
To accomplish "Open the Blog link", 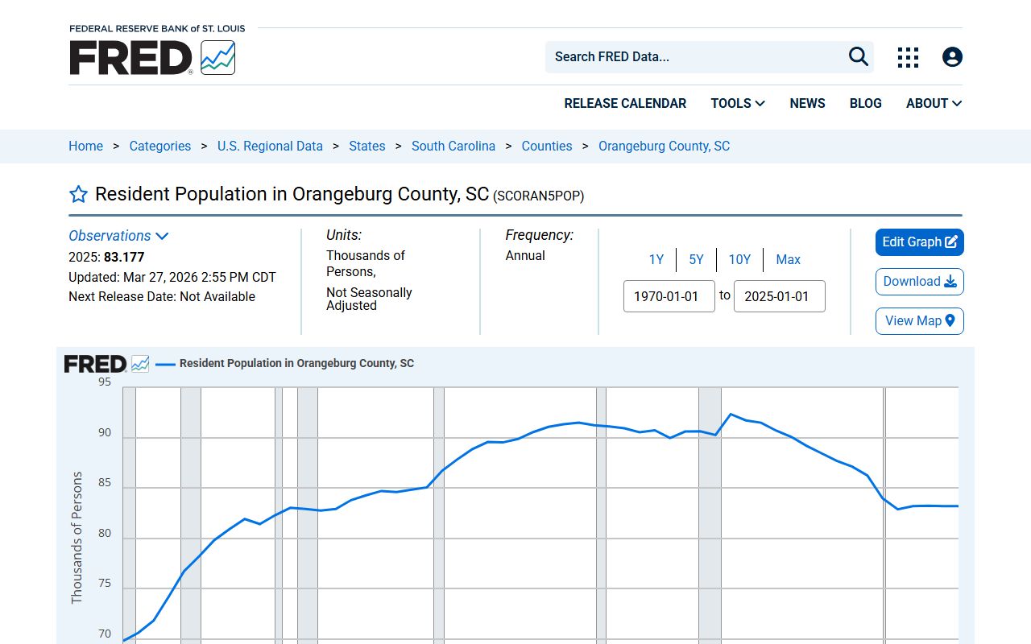I will 865,103.
